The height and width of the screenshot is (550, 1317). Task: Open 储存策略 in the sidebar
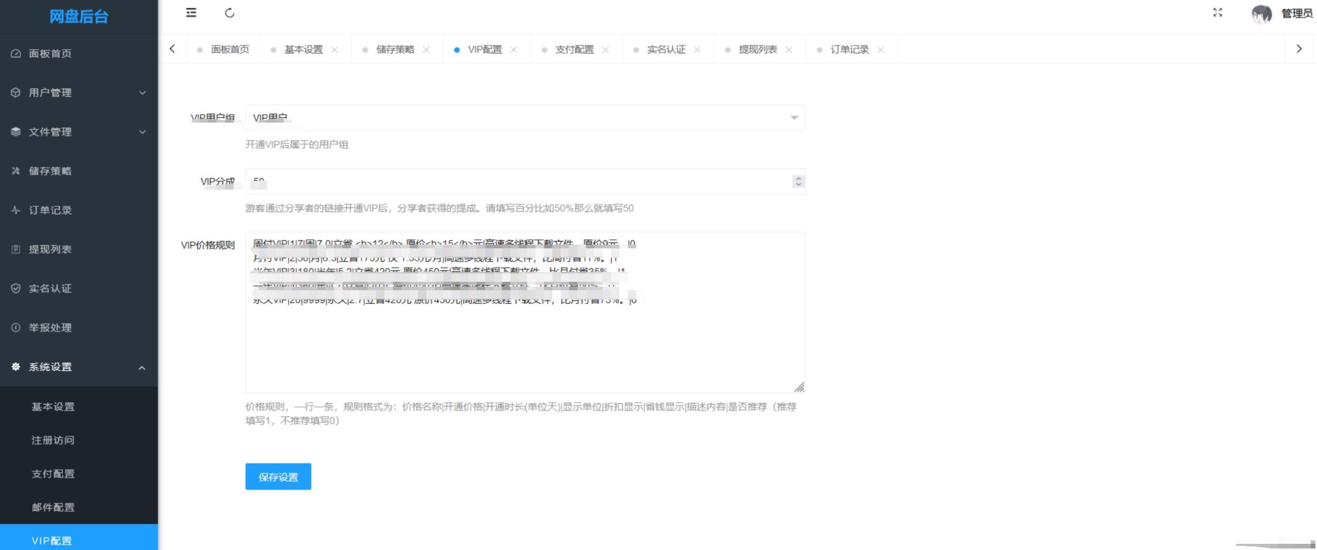[x=79, y=171]
